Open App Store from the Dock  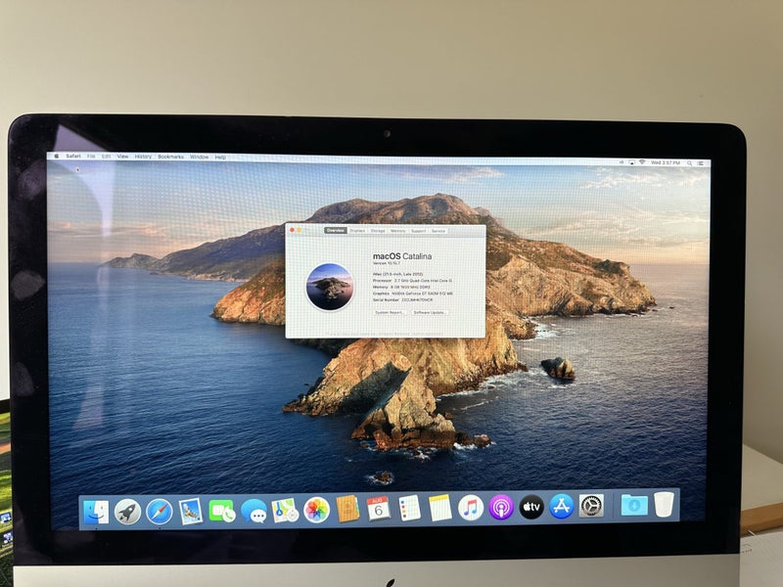[561, 506]
